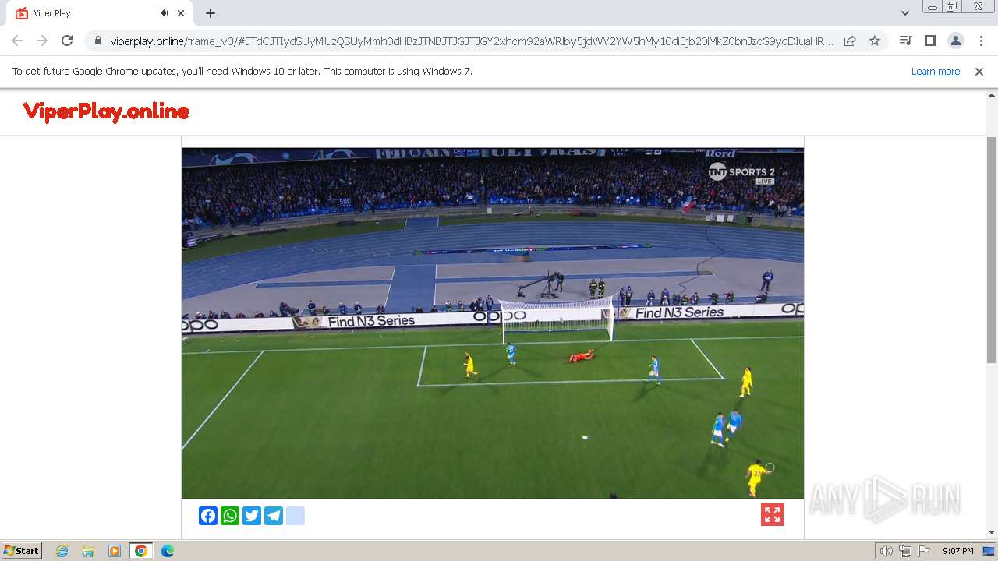Go forward in browser history
The image size is (998, 561).
coord(42,41)
